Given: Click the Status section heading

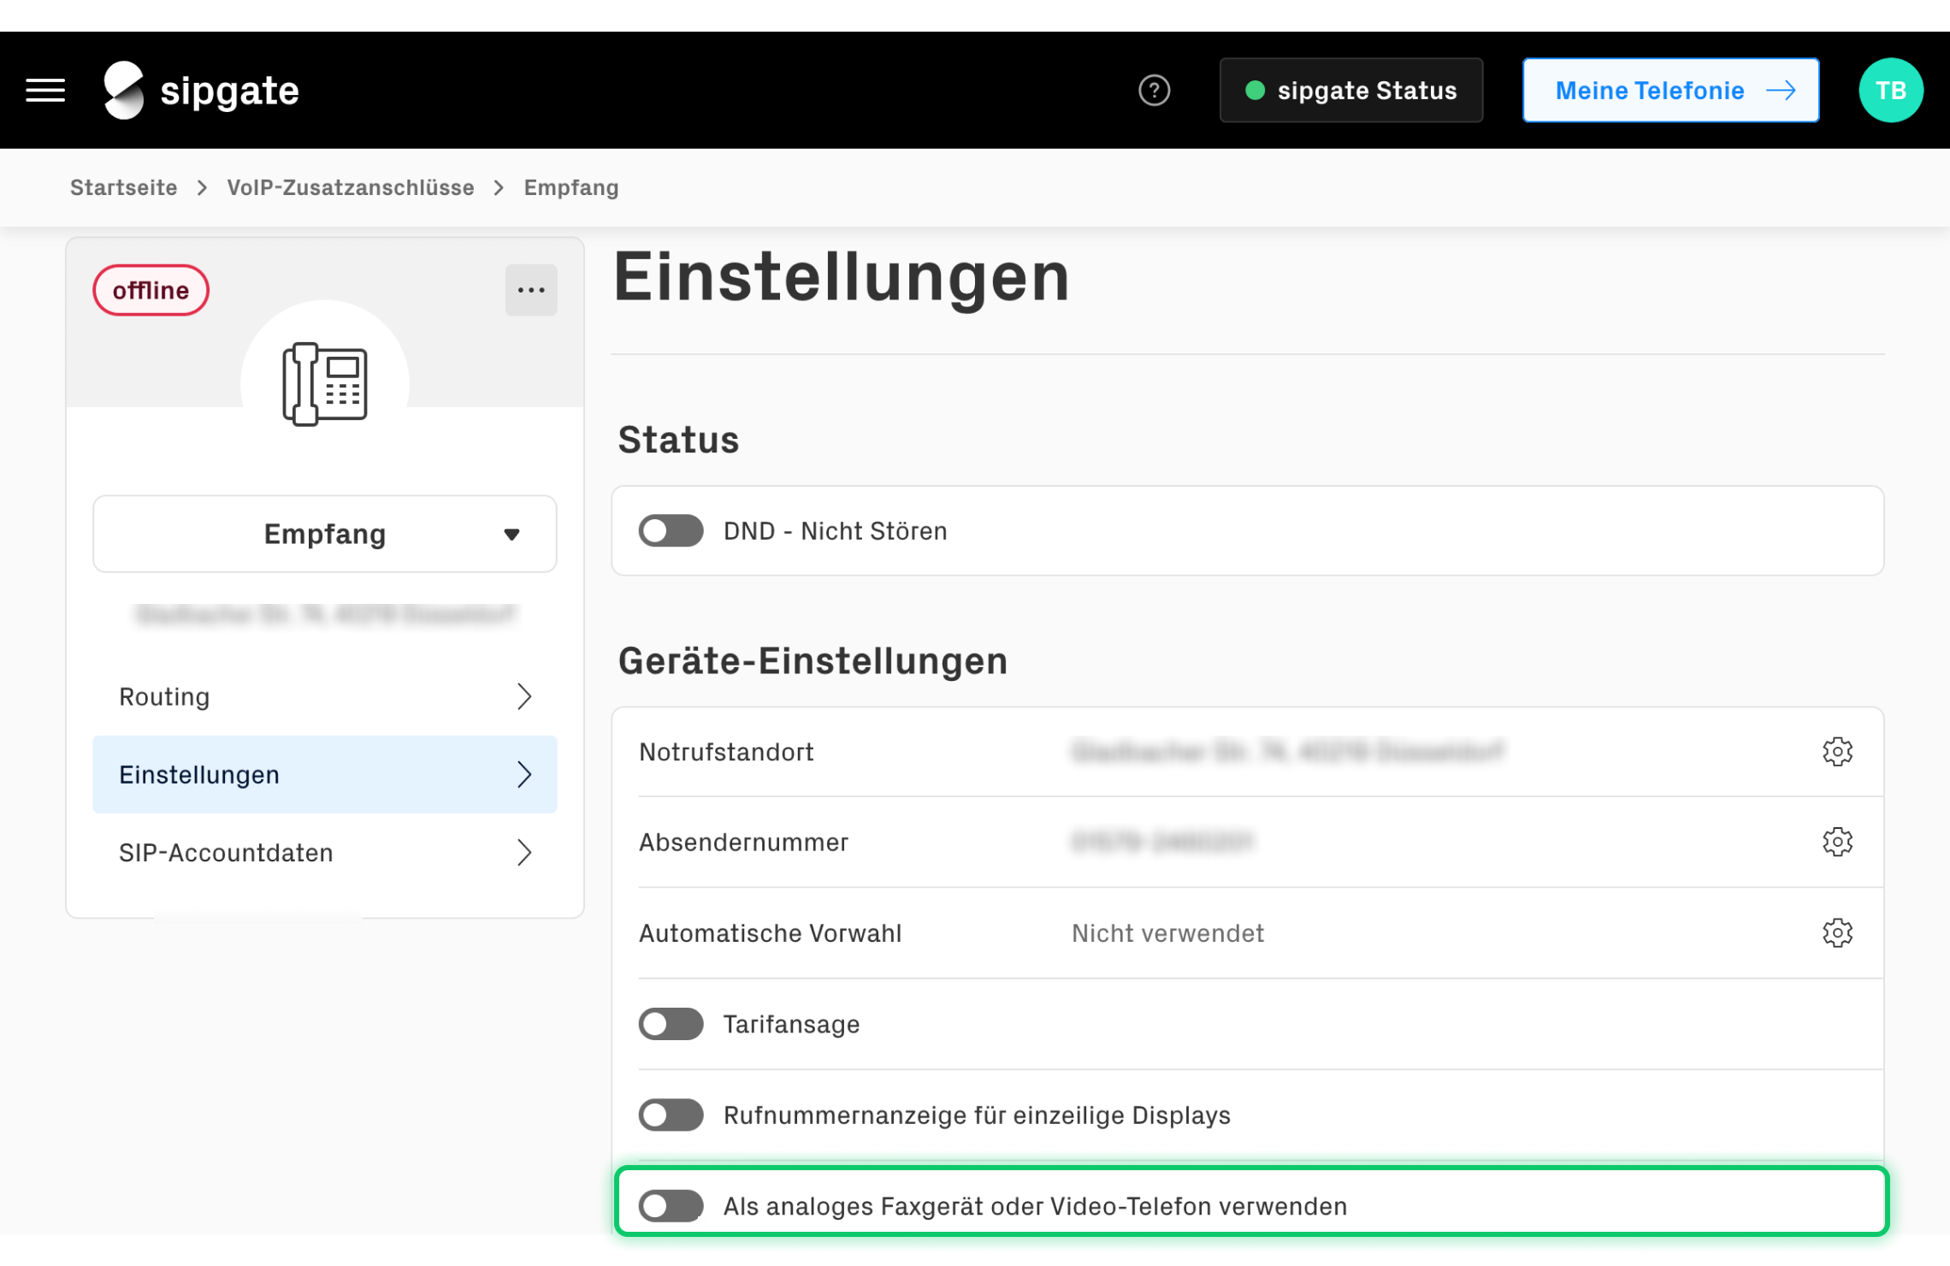Looking at the screenshot, I should click(678, 440).
